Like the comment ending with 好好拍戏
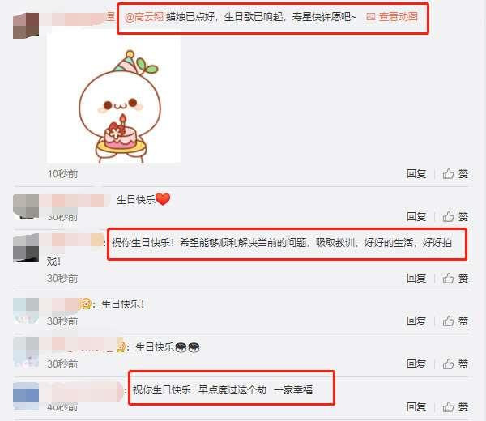The image size is (486, 421). click(x=455, y=279)
